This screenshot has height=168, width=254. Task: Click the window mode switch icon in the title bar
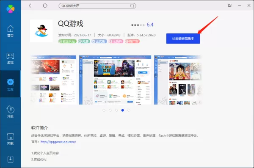pyautogui.click(x=230, y=6)
